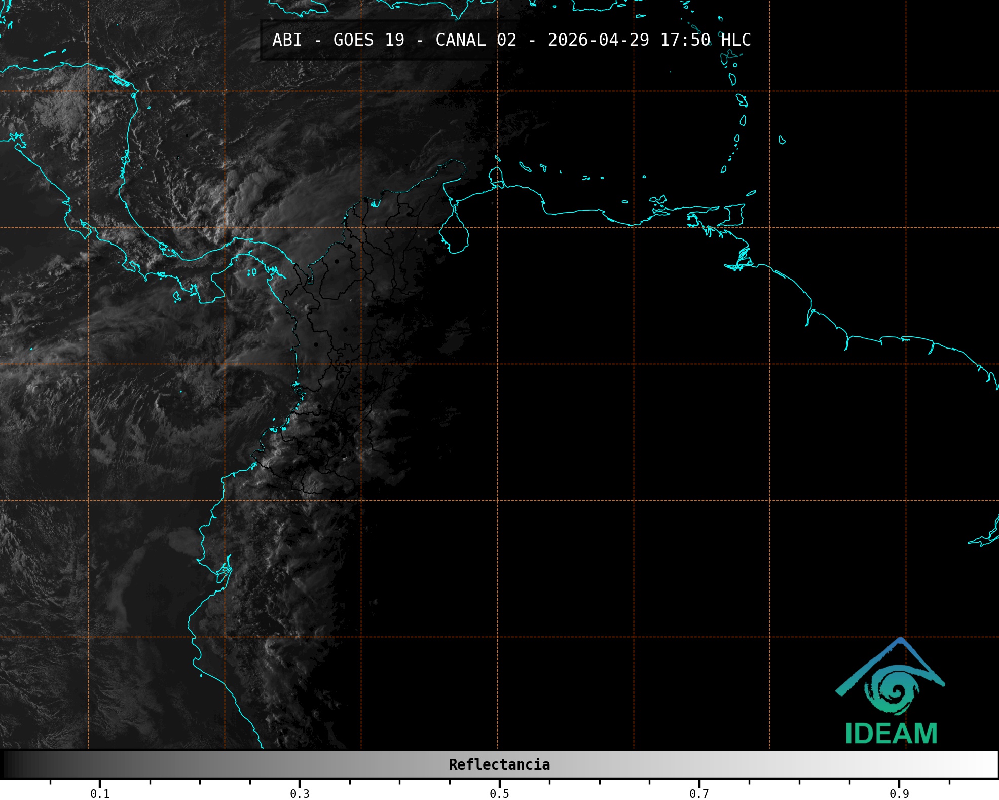Click the 17:50 HLC time text

coord(705,40)
